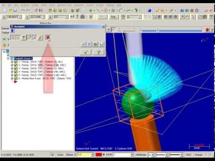
Task: Toggle the fourth Backplot option icon
Action: 29,38
